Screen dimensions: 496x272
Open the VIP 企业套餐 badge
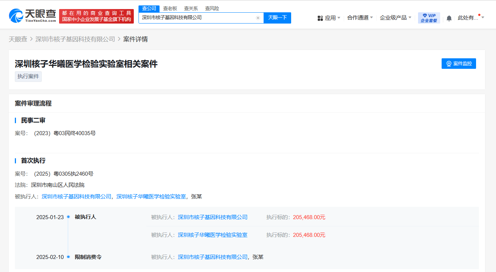coord(429,18)
